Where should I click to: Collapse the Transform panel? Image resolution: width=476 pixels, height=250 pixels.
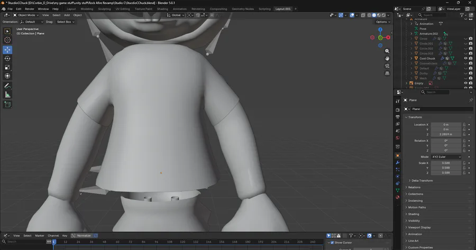coord(415,117)
